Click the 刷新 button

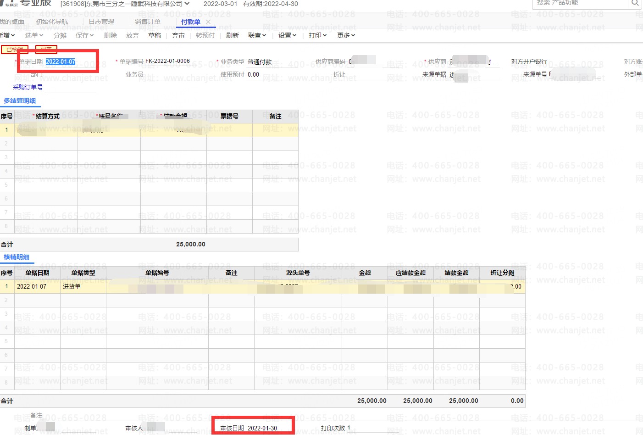point(233,35)
